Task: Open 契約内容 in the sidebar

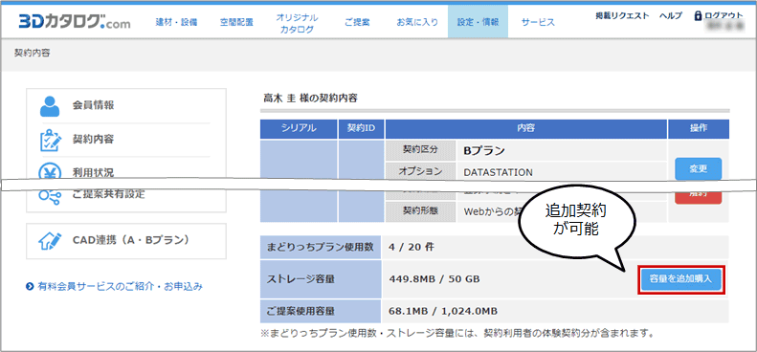Action: pyautogui.click(x=93, y=140)
